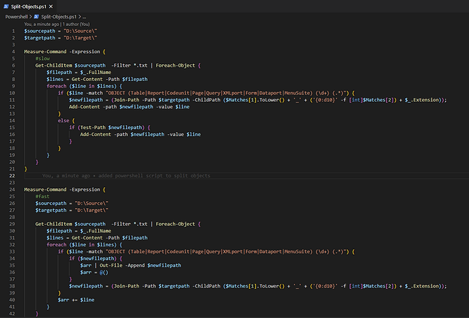Click line number 10 in the gutter

12,93
